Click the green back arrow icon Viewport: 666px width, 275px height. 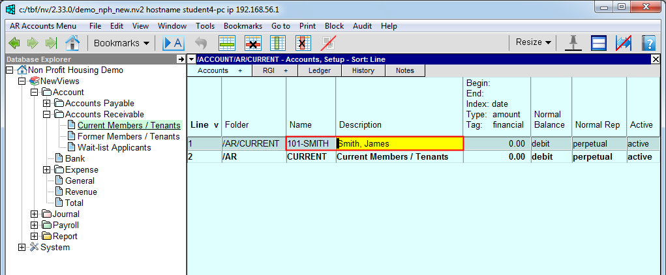pyautogui.click(x=14, y=43)
